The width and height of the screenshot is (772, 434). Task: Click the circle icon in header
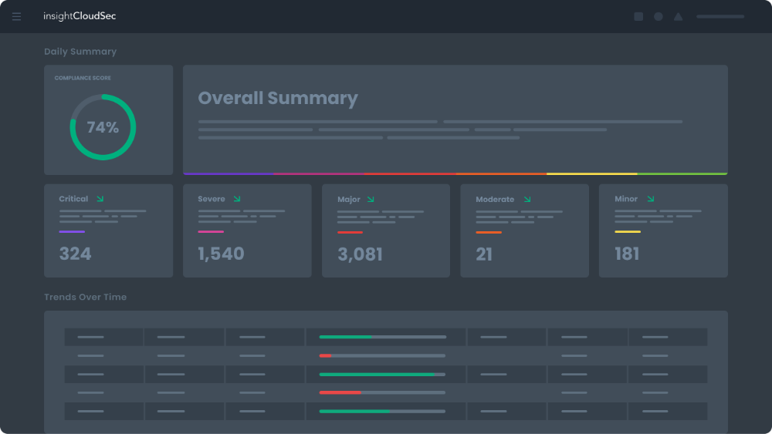point(659,17)
